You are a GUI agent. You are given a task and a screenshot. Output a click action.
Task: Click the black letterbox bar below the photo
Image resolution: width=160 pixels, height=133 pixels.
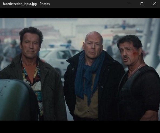click(x=80, y=127)
